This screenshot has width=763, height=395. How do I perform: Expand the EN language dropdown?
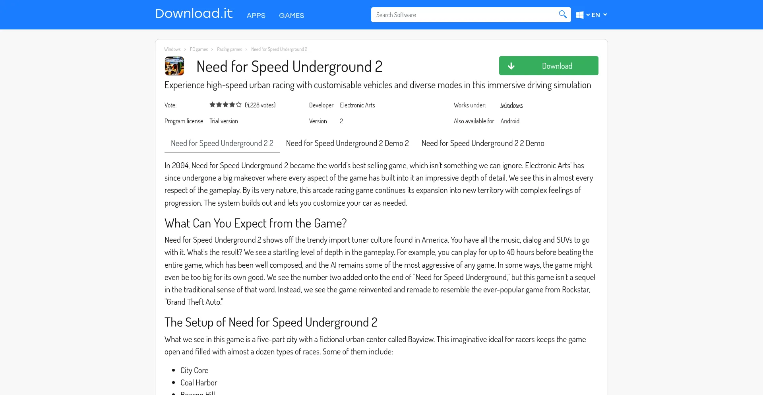tap(599, 15)
